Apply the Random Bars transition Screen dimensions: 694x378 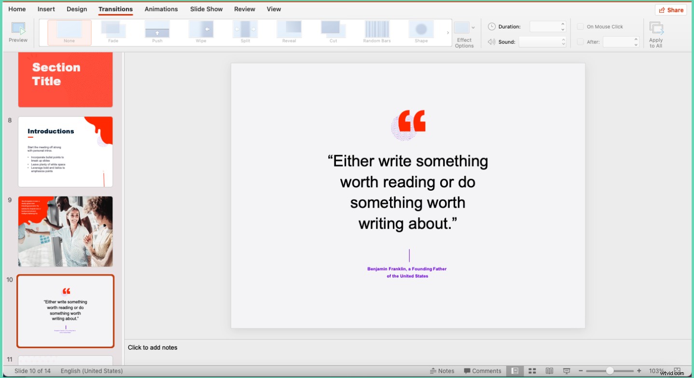click(x=376, y=30)
